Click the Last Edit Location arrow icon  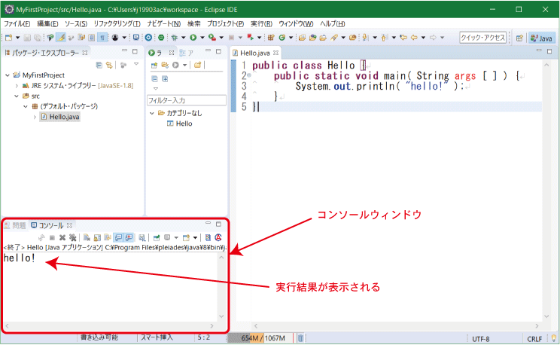point(403,37)
